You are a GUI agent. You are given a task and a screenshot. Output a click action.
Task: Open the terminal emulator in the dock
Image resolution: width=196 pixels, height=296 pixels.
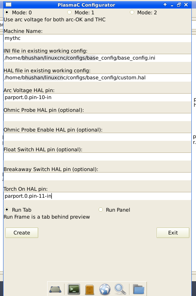click(74, 289)
